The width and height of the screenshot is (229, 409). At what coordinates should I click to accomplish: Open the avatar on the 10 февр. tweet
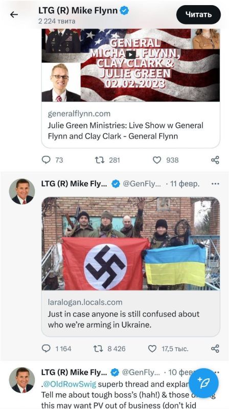click(x=22, y=380)
